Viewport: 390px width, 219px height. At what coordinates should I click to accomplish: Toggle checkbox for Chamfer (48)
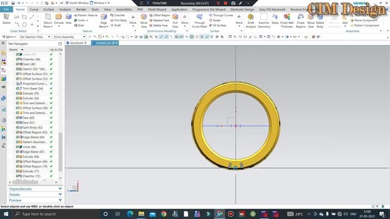(18, 60)
